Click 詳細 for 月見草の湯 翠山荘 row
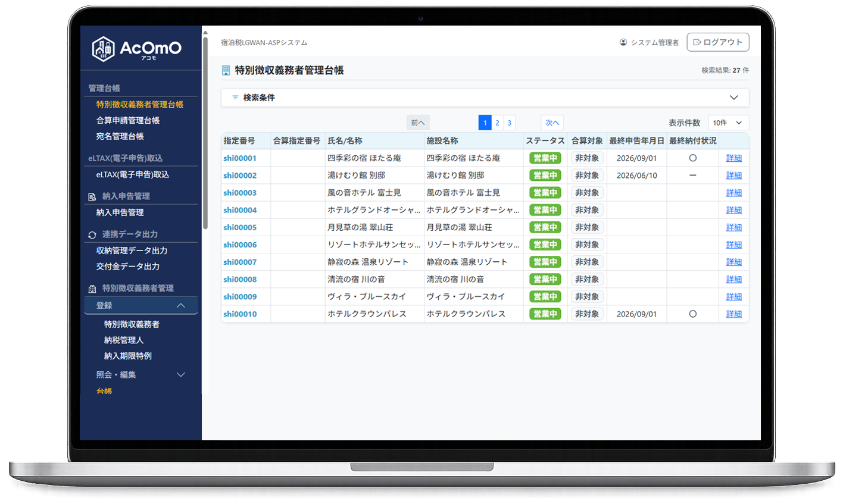843x498 pixels. coord(734,227)
